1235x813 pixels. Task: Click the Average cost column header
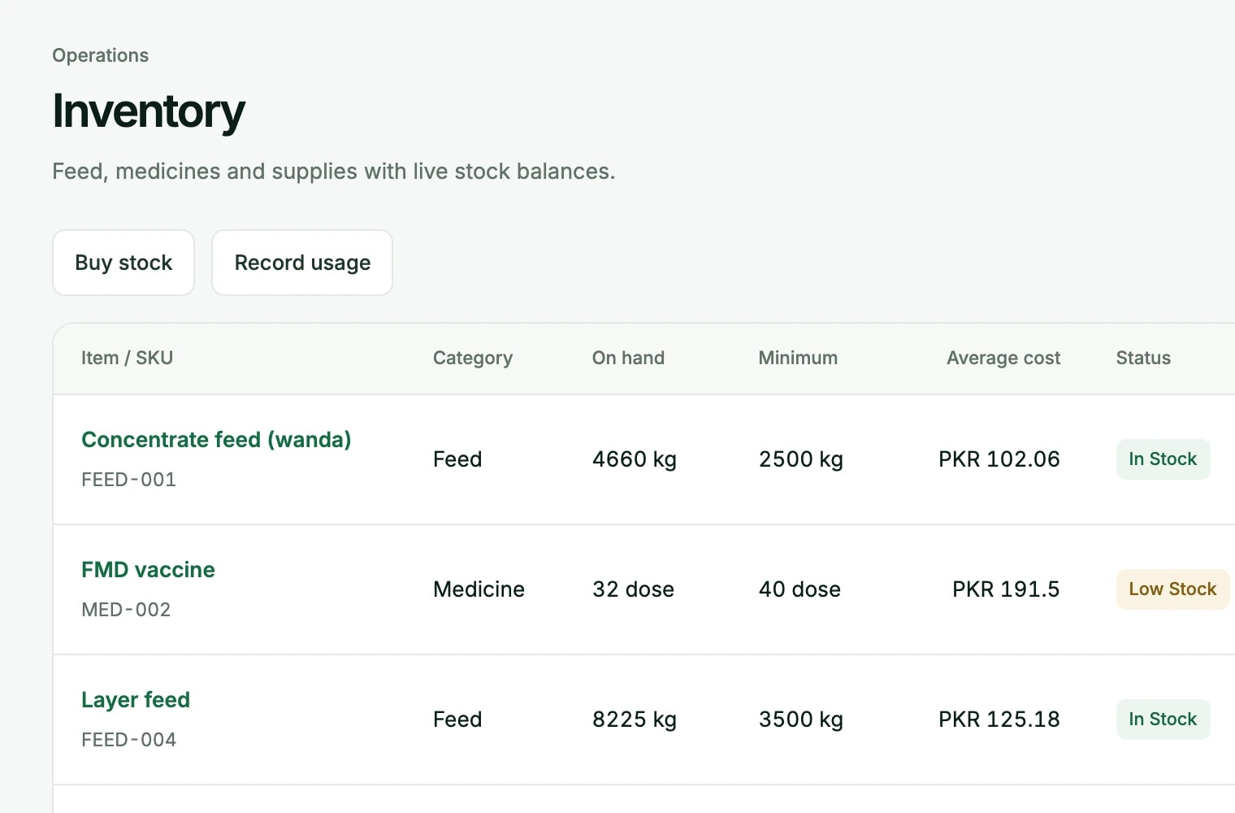1003,358
